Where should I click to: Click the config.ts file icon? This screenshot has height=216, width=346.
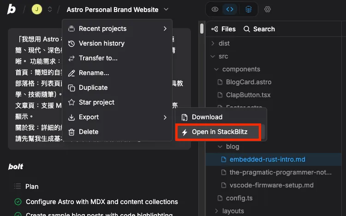[x=220, y=198]
